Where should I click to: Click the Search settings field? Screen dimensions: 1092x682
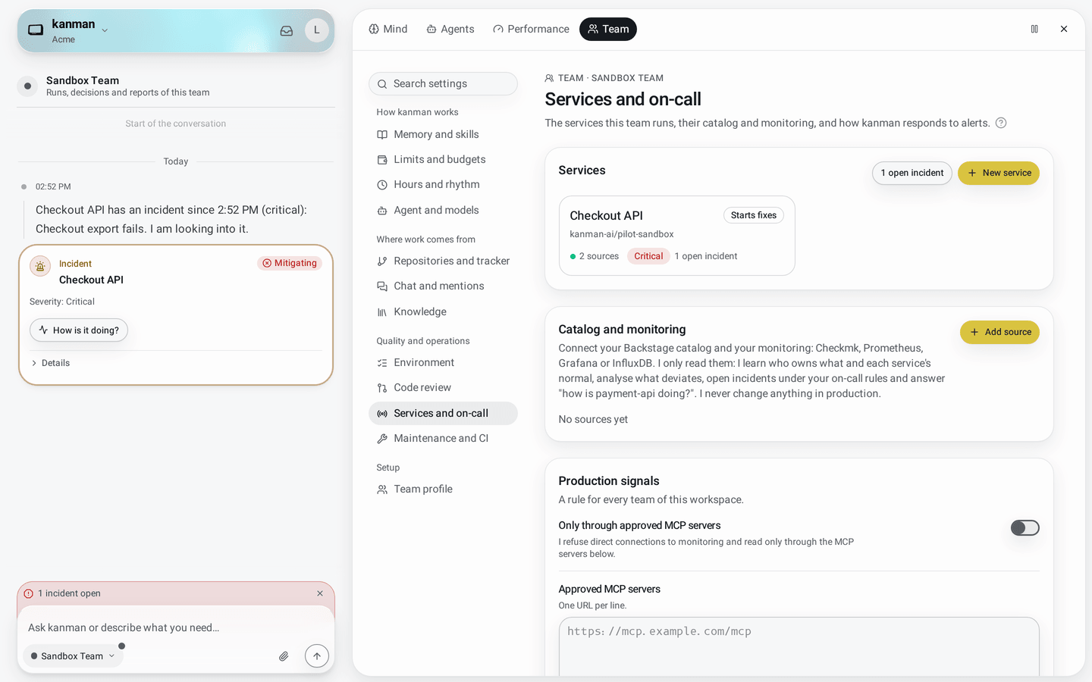[x=443, y=83]
